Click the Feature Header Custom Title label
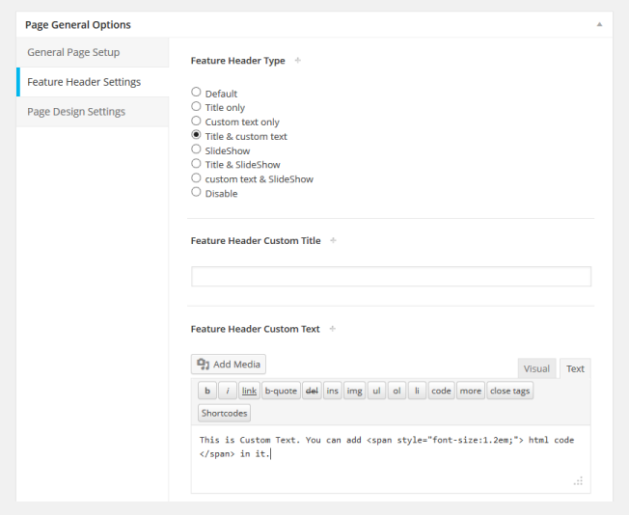This screenshot has height=515, width=629. 256,241
